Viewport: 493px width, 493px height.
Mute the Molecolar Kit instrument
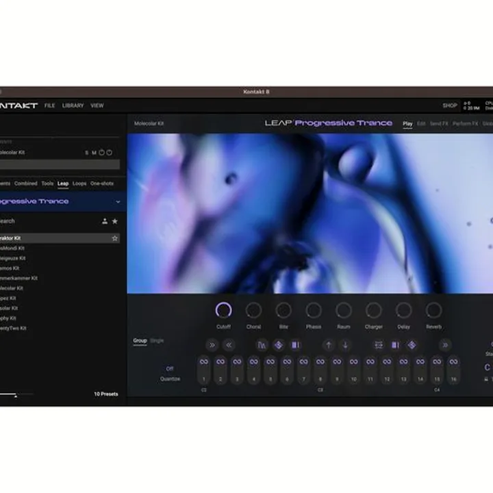94,153
